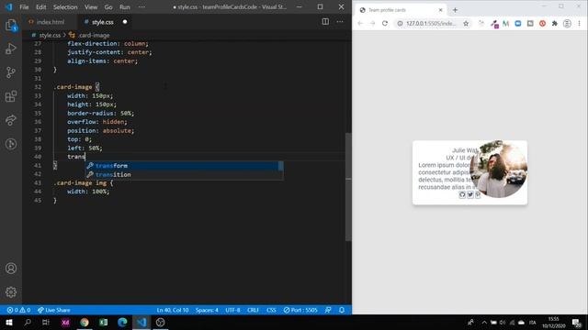This screenshot has width=588, height=330.
Task: Click .card-image in breadcrumb
Action: tap(94, 35)
